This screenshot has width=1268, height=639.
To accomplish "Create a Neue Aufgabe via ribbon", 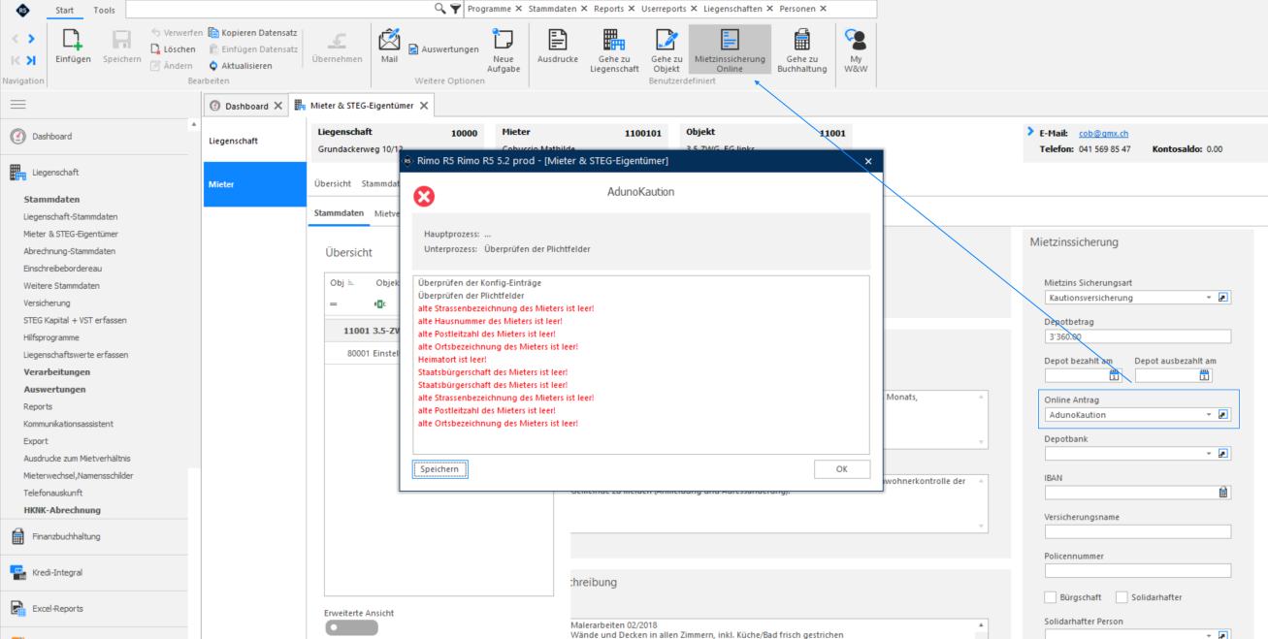I will pyautogui.click(x=504, y=50).
